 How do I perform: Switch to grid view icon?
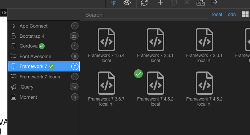click(x=245, y=14)
